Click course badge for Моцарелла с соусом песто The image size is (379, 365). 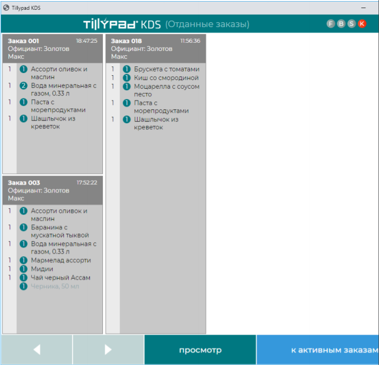(127, 87)
